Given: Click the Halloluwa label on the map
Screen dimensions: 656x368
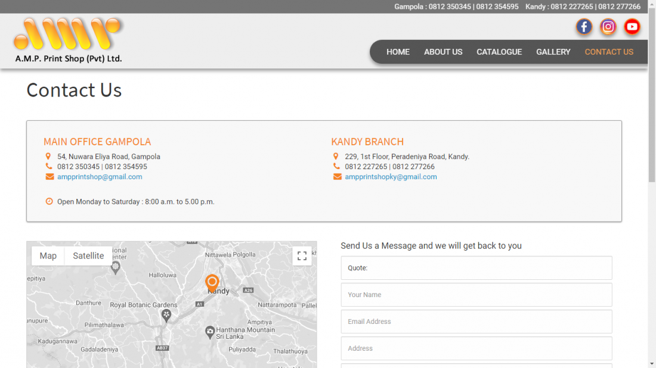Looking at the screenshot, I should pos(163,275).
